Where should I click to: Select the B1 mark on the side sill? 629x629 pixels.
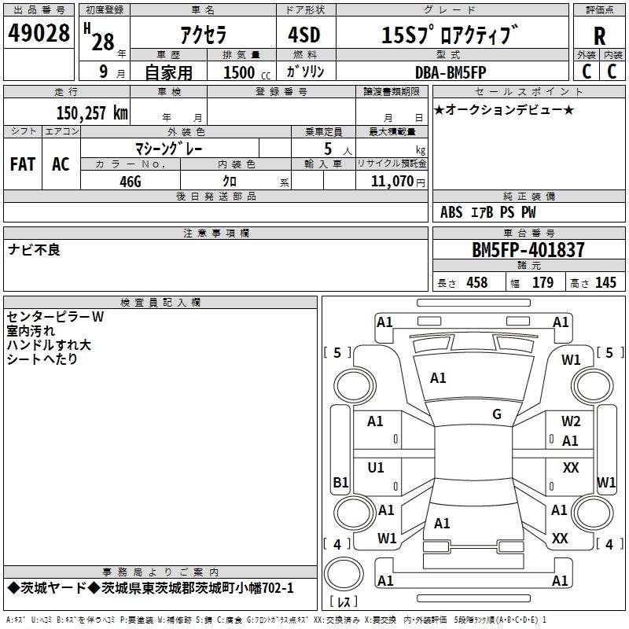coord(340,482)
